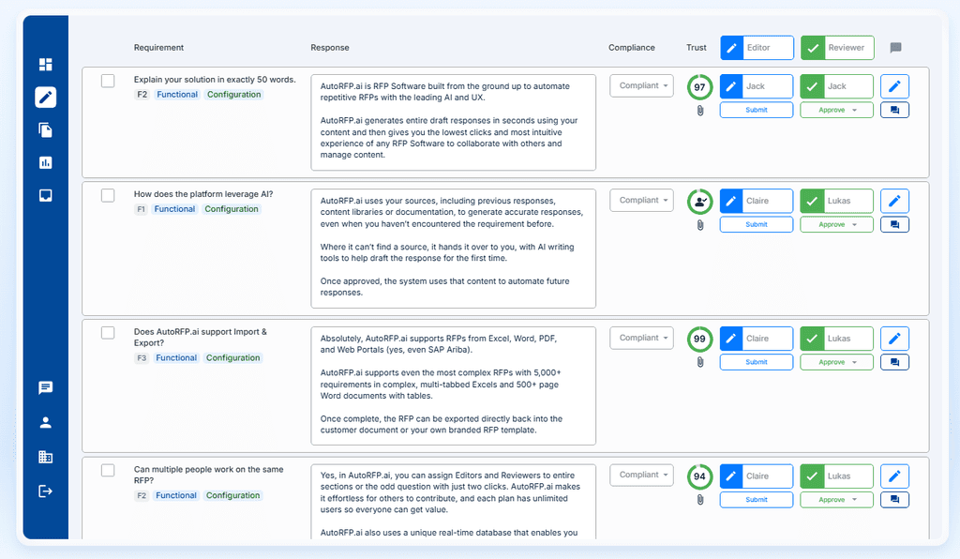Image resolution: width=960 pixels, height=559 pixels.
Task: Click the comment flag icon in the top-right header
Action: pyautogui.click(x=895, y=47)
